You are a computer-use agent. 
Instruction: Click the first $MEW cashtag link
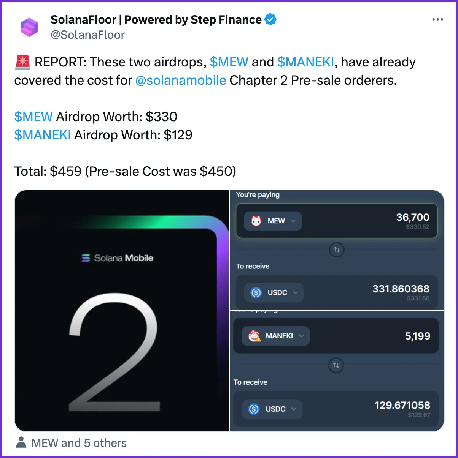tap(229, 62)
